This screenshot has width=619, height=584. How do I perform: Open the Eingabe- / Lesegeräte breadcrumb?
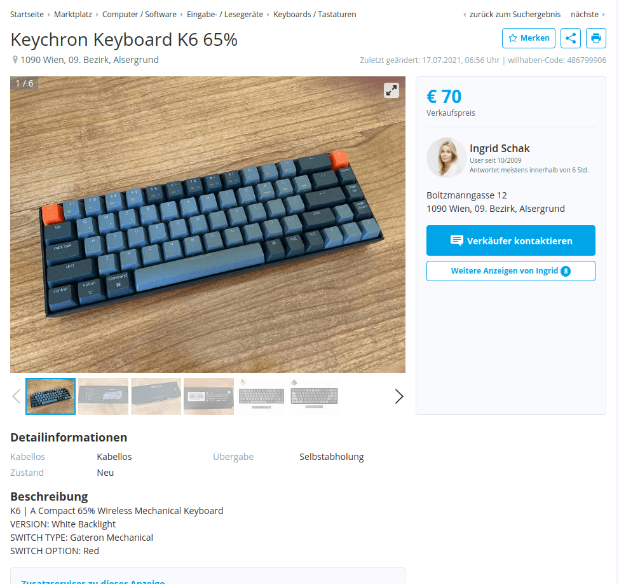point(225,15)
